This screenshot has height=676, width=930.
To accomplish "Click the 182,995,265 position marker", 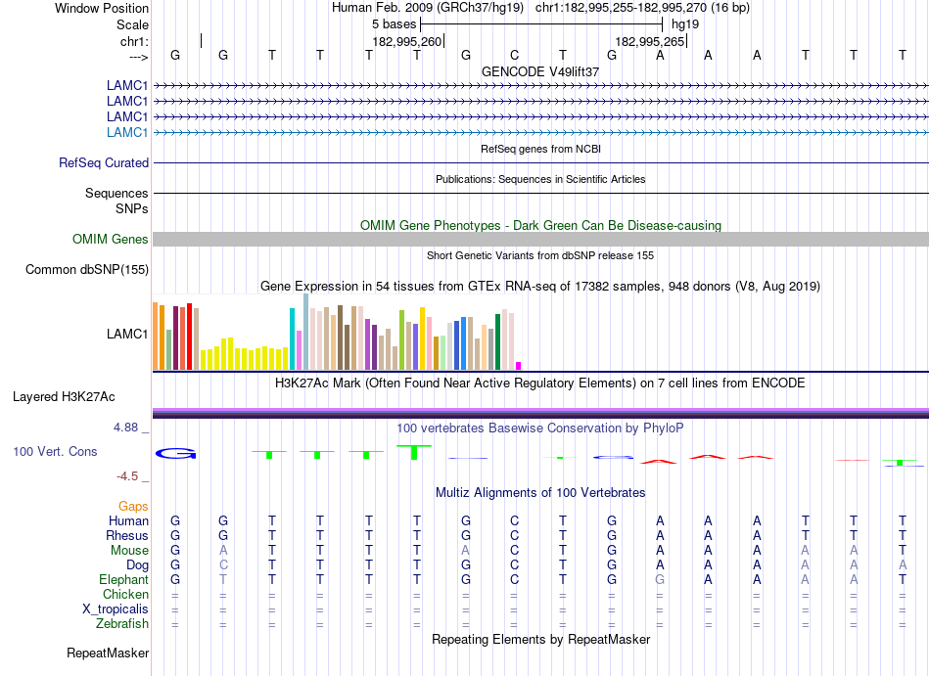I will 650,41.
